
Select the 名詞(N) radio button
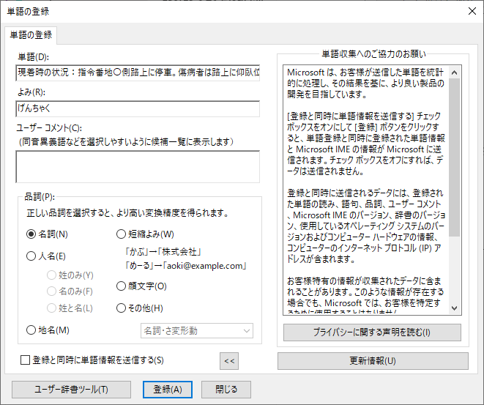[x=31, y=234]
